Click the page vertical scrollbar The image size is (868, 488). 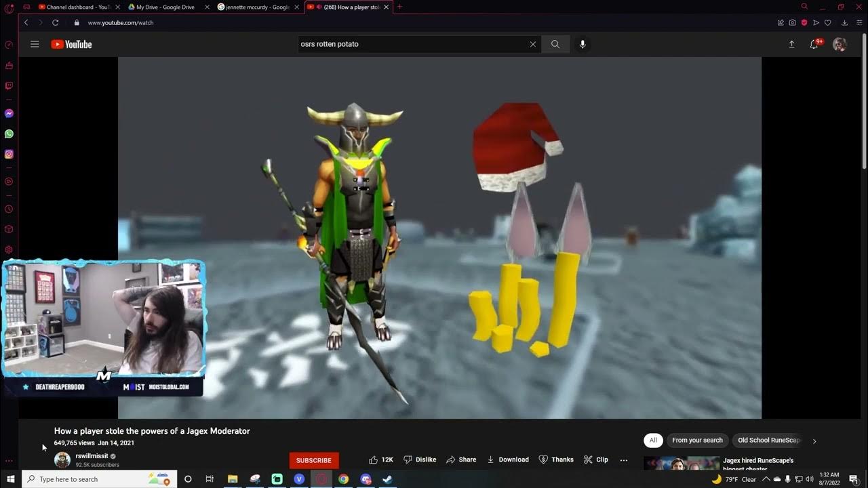[x=864, y=102]
